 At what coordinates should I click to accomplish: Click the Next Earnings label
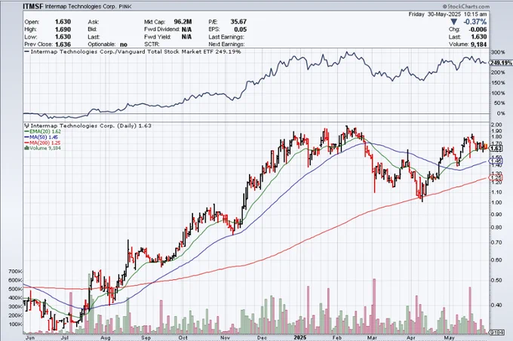point(226,45)
